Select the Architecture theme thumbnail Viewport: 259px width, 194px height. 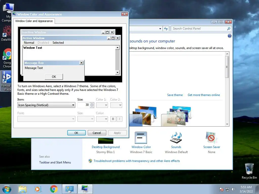(x=144, y=116)
